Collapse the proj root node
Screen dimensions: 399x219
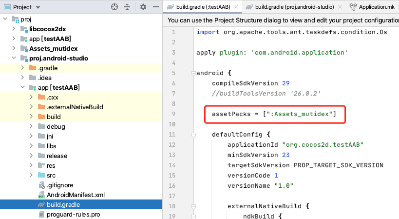tap(5, 19)
